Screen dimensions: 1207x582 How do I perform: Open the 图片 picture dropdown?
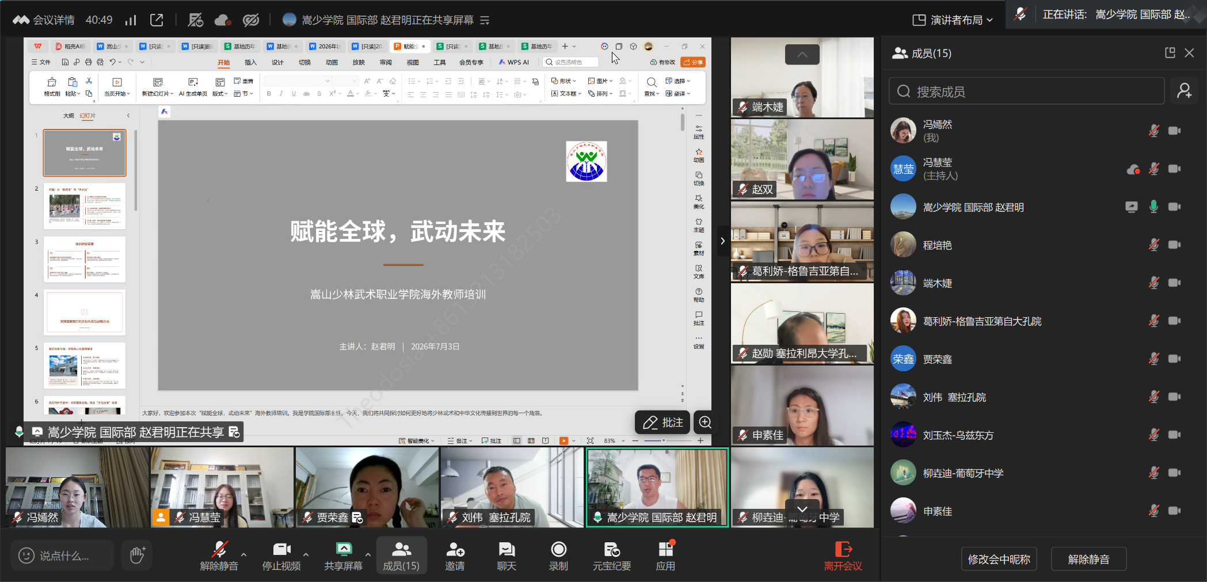point(600,81)
